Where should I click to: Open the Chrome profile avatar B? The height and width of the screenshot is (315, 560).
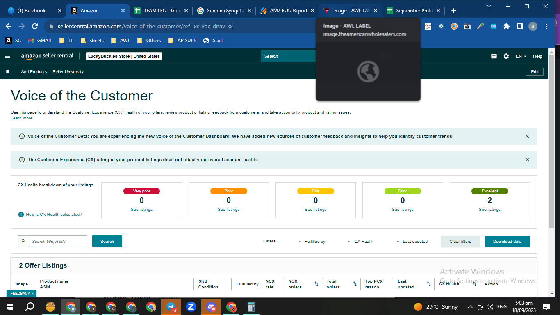(533, 26)
